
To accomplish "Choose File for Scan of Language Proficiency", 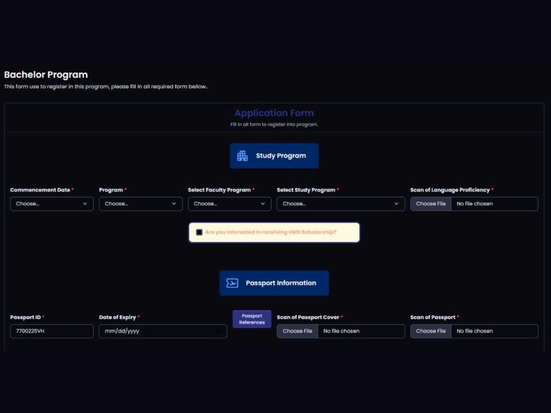I will coord(430,204).
